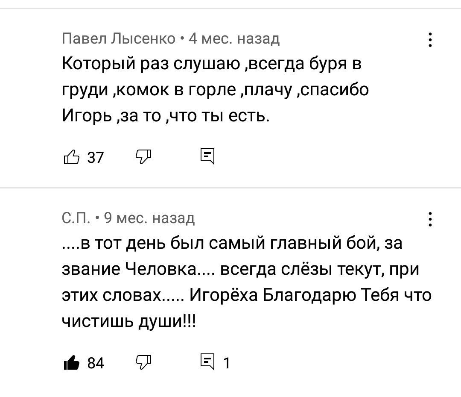The image size is (461, 397).
Task: Like Павел Лысенко's comment
Action: (x=71, y=157)
